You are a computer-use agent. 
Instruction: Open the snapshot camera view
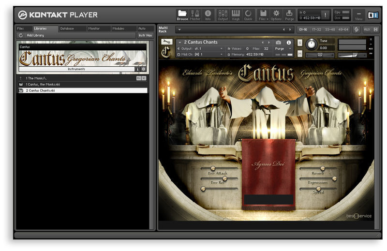coord(279,43)
